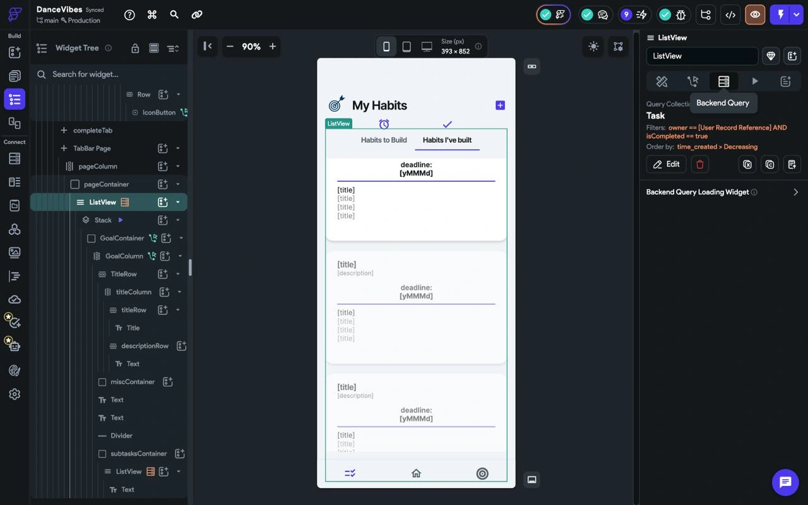The image size is (808, 505).
Task: Open dropdown arrow on TitleRow row
Action: coord(178,274)
